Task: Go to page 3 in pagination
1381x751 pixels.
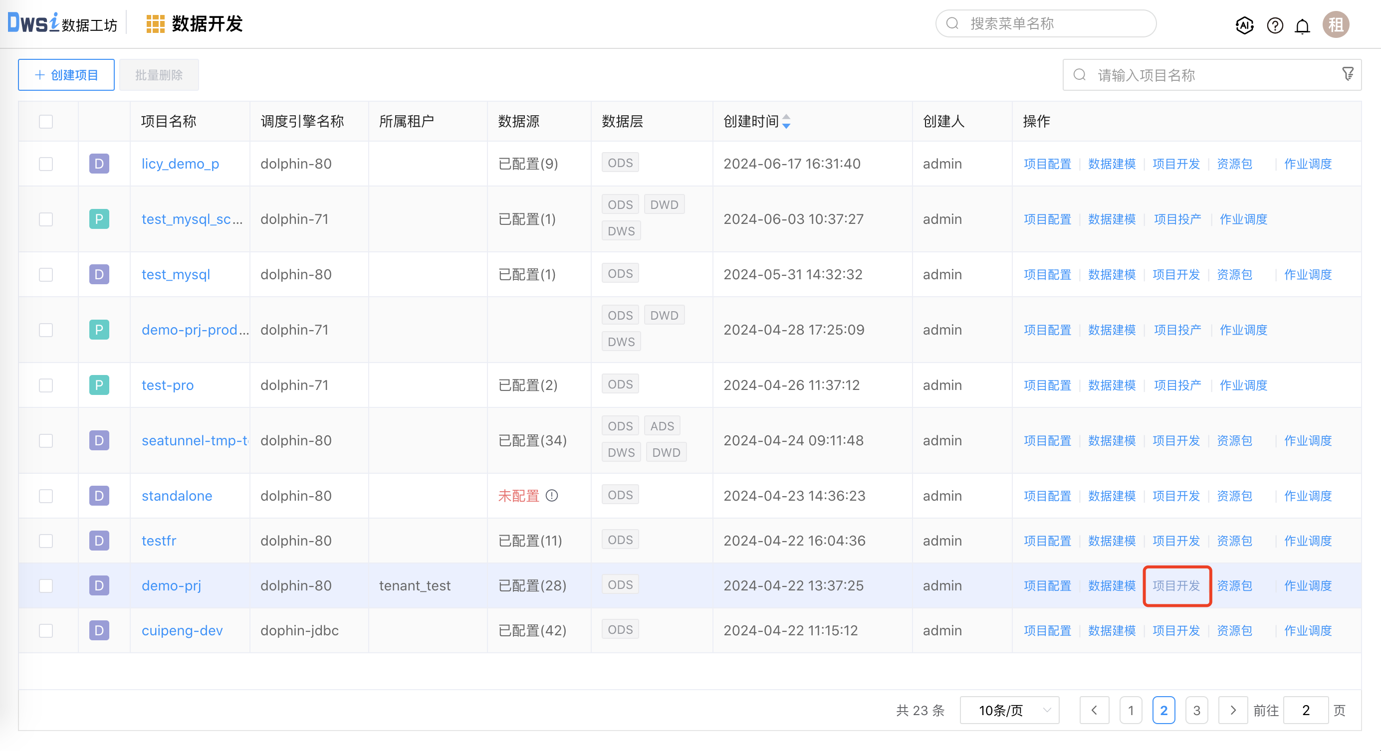Action: tap(1196, 710)
